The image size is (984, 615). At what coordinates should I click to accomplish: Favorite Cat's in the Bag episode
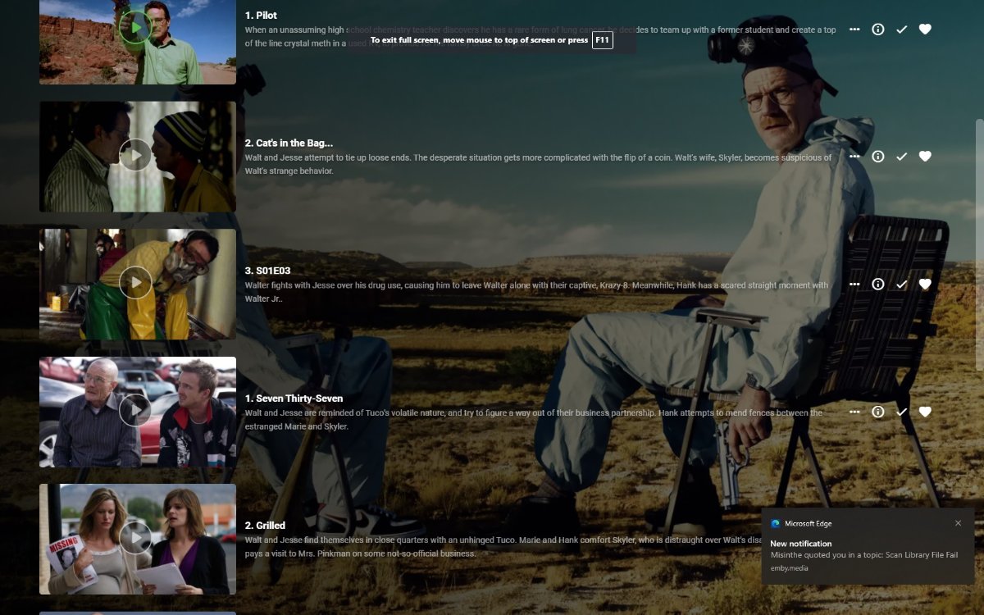pos(925,156)
